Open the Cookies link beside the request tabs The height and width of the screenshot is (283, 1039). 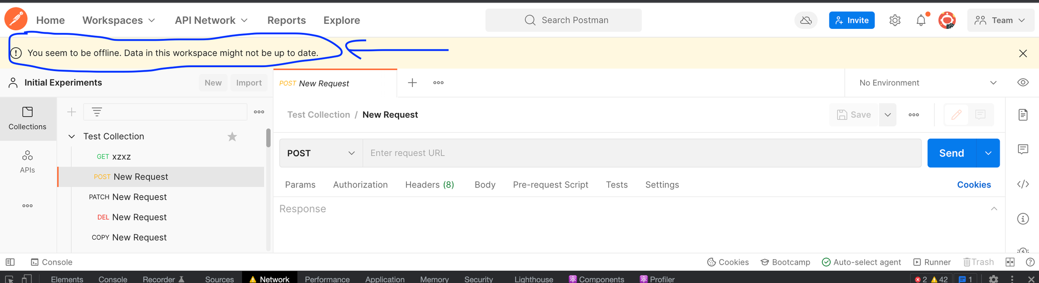[x=974, y=185]
